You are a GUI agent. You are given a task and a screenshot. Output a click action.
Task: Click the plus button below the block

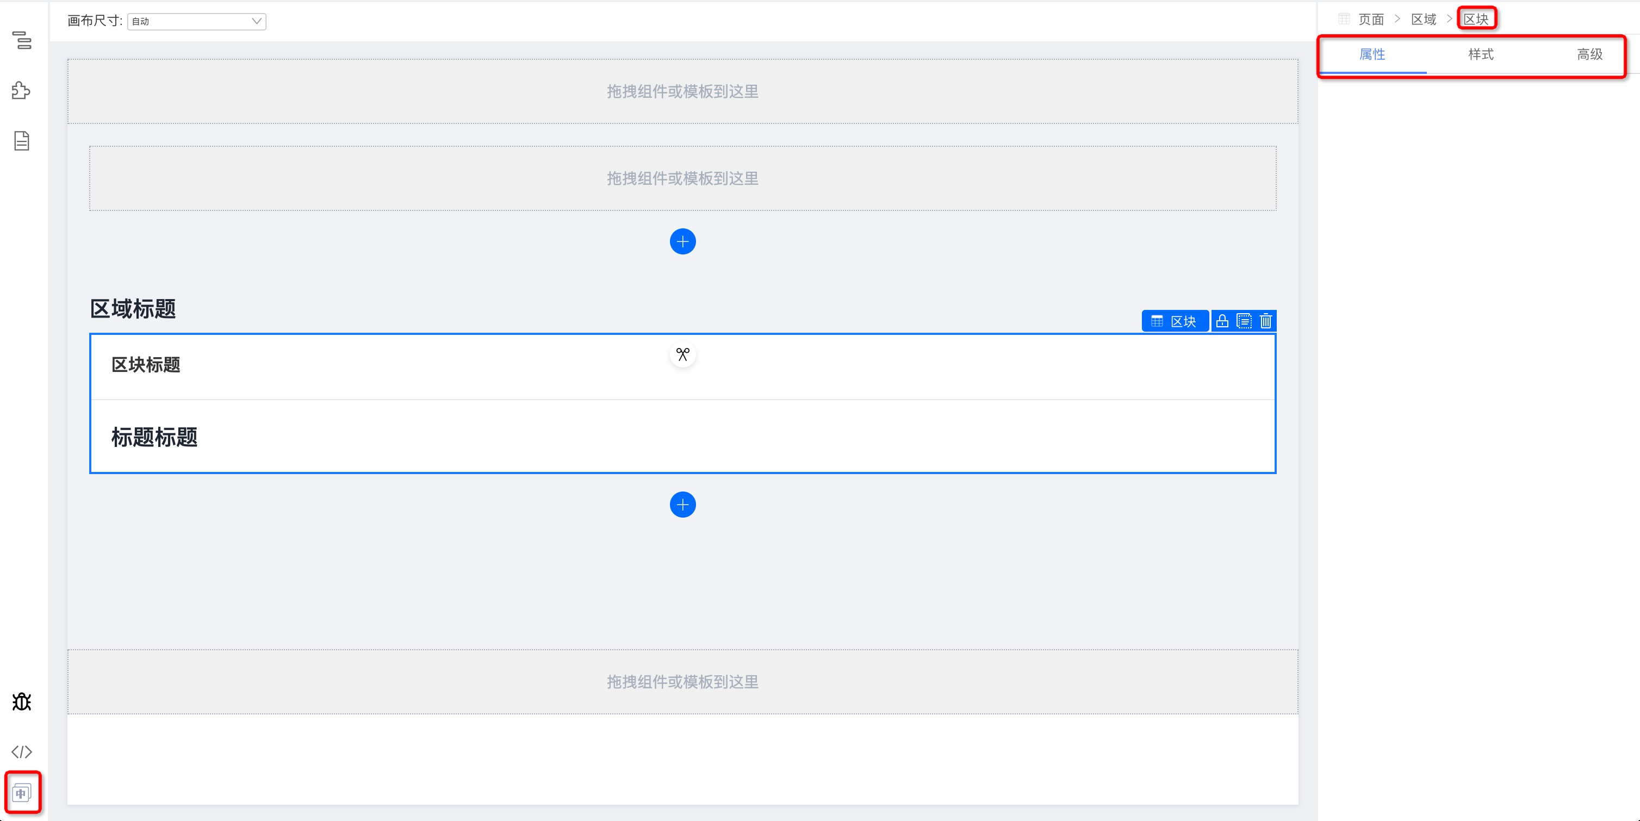pyautogui.click(x=682, y=505)
